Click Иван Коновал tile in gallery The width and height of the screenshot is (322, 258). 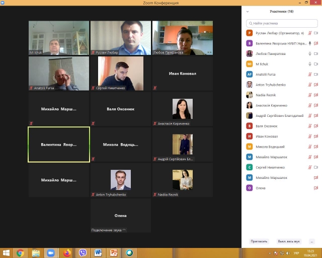click(183, 74)
